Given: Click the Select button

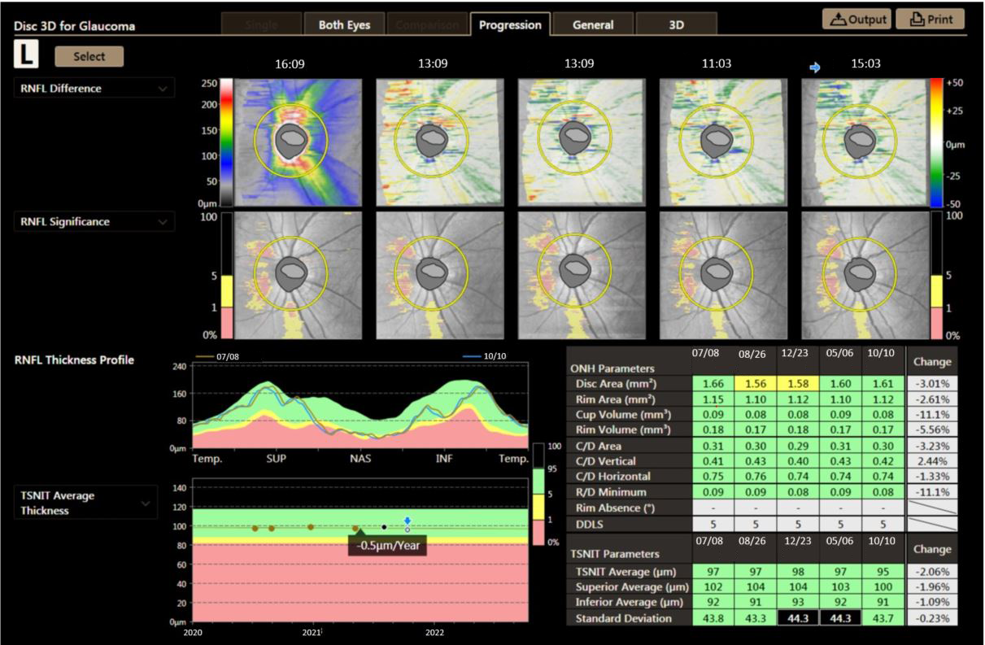Looking at the screenshot, I should pos(89,56).
